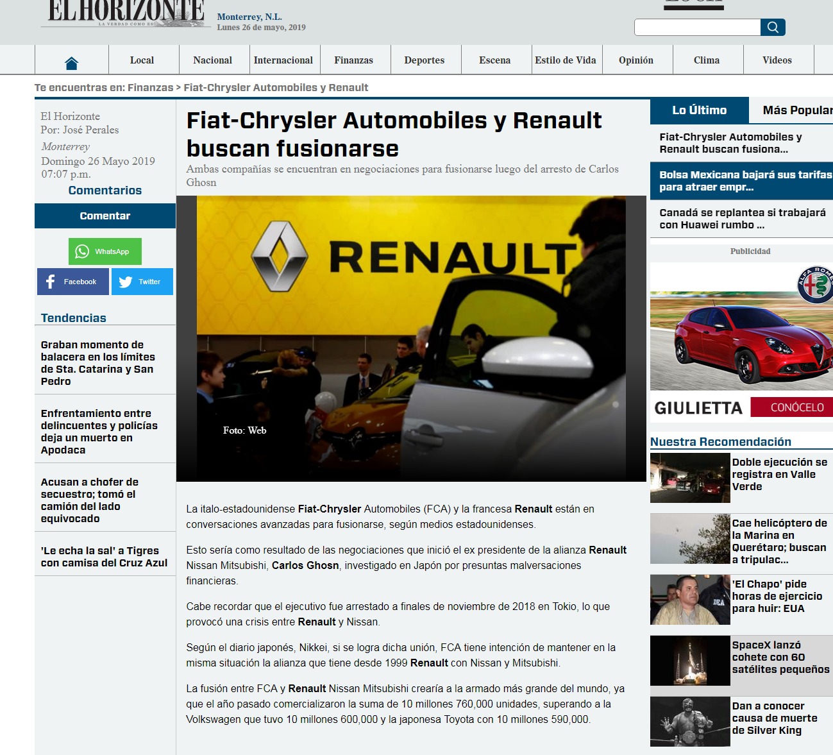Click the author name José Perales

click(90, 130)
